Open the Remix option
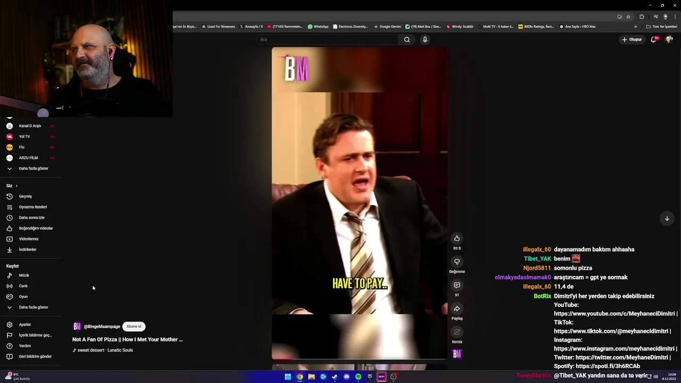The height and width of the screenshot is (383, 681). [x=456, y=332]
